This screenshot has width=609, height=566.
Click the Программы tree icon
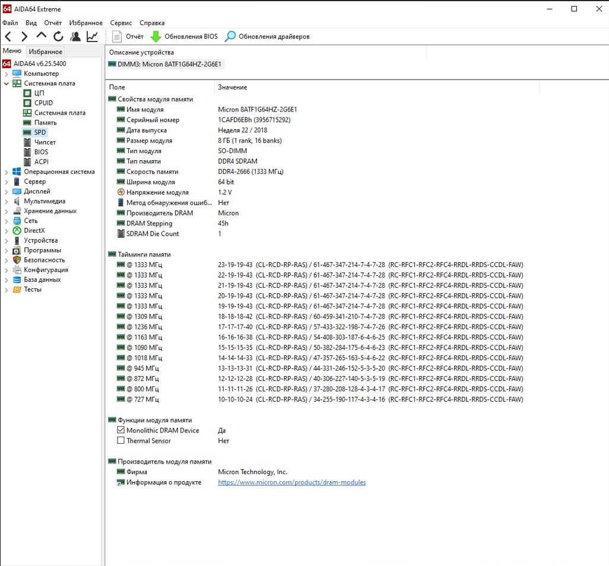(17, 250)
